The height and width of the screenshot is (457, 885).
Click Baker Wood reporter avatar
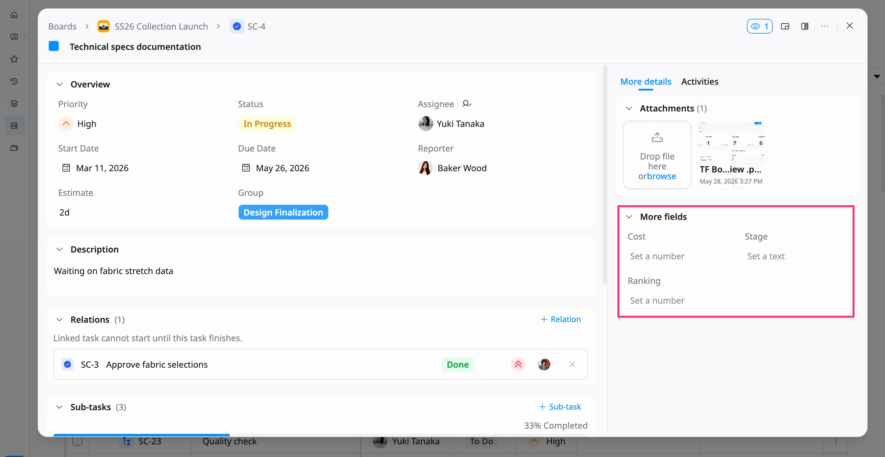pyautogui.click(x=425, y=168)
